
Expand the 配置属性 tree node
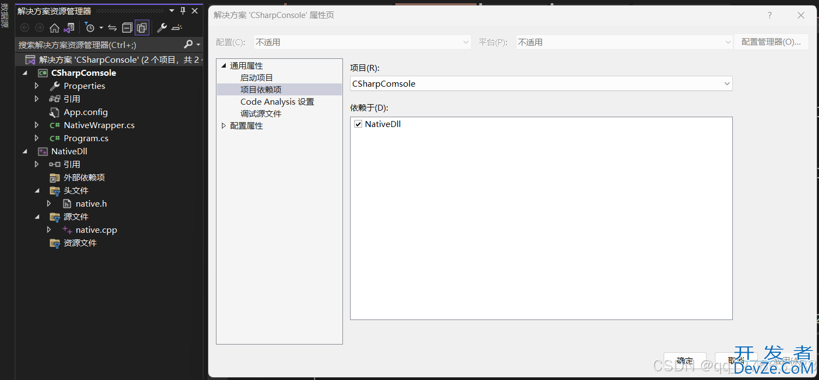pos(224,126)
